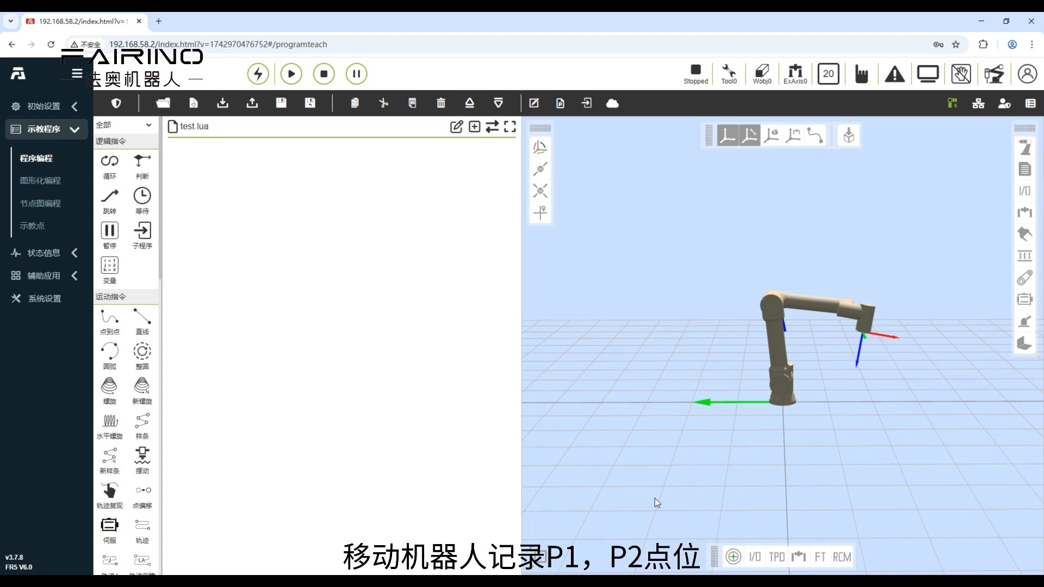Click the speed percentage box showing 20
The height and width of the screenshot is (587, 1044).
pyautogui.click(x=828, y=74)
